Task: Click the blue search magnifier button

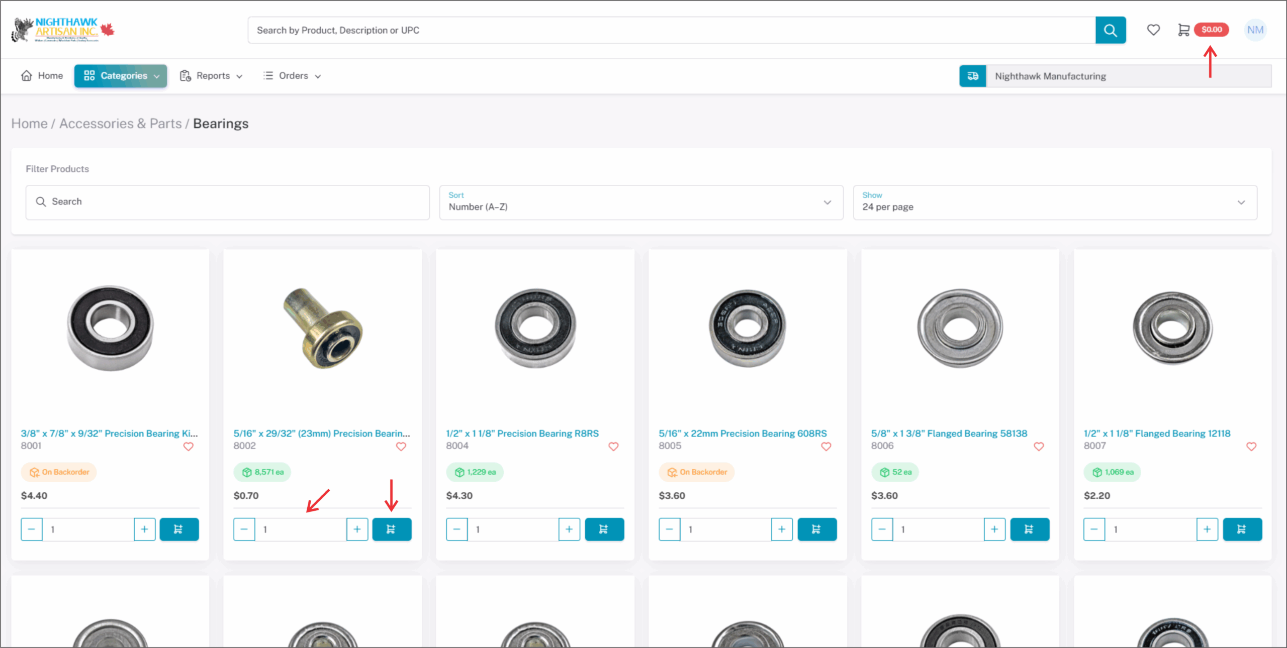Action: point(1110,30)
